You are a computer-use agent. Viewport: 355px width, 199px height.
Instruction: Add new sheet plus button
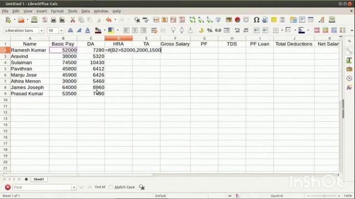(26, 179)
